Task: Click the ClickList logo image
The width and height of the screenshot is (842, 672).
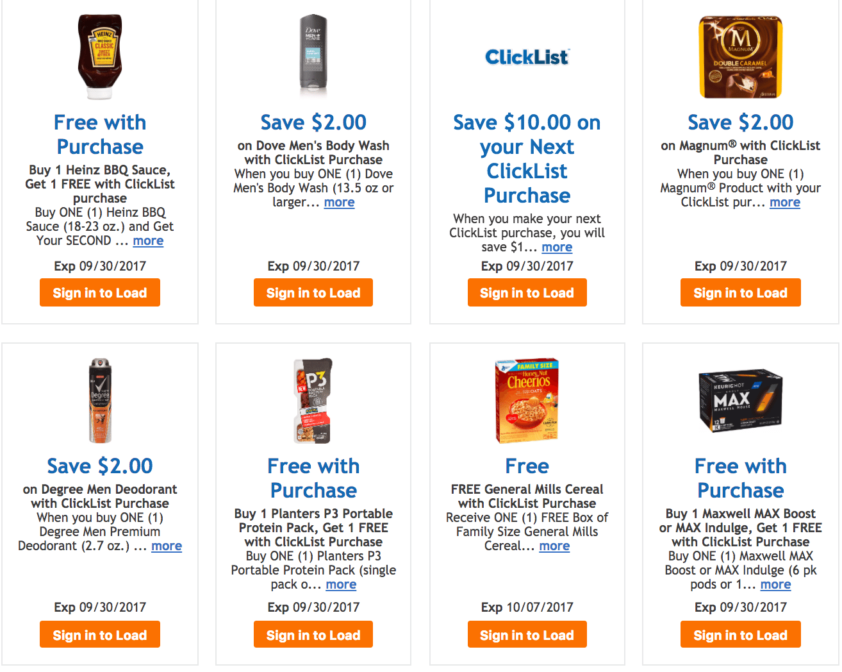Action: coord(527,57)
